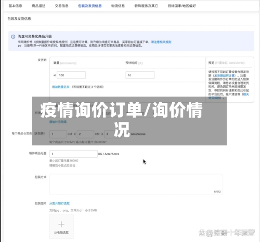Screen dimensions: 260x242
Task: Click the 增加数量区间 link
Action: [x=61, y=87]
